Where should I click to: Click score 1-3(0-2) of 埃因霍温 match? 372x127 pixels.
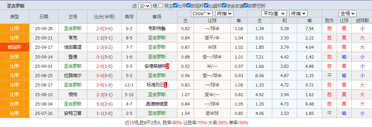pyautogui.click(x=104, y=47)
